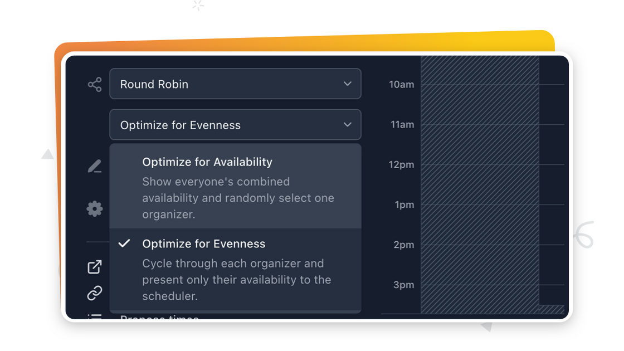624x351 pixels.
Task: Choose the checked Optimize for Evenness menu entry
Action: [x=204, y=244]
